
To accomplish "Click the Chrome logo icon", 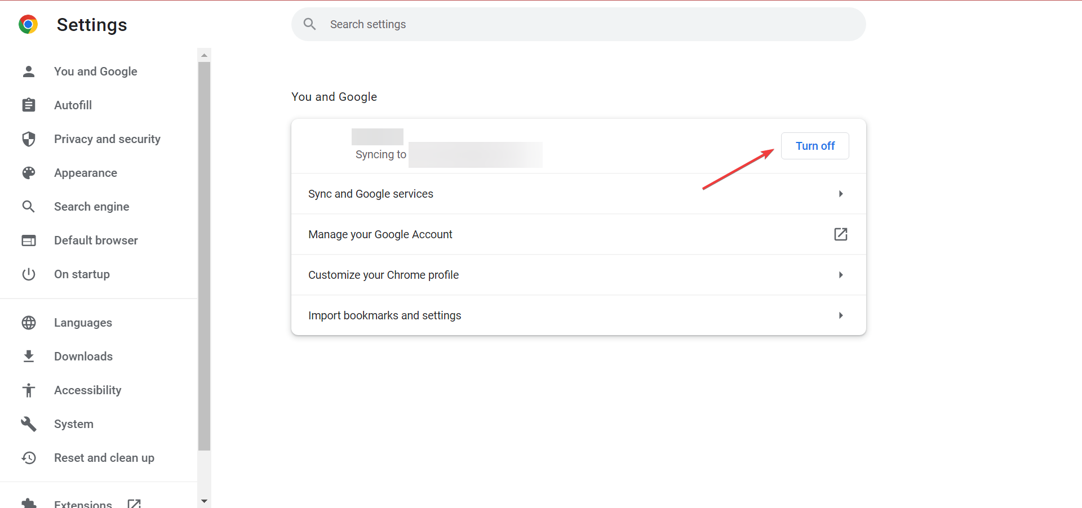I will click(28, 24).
